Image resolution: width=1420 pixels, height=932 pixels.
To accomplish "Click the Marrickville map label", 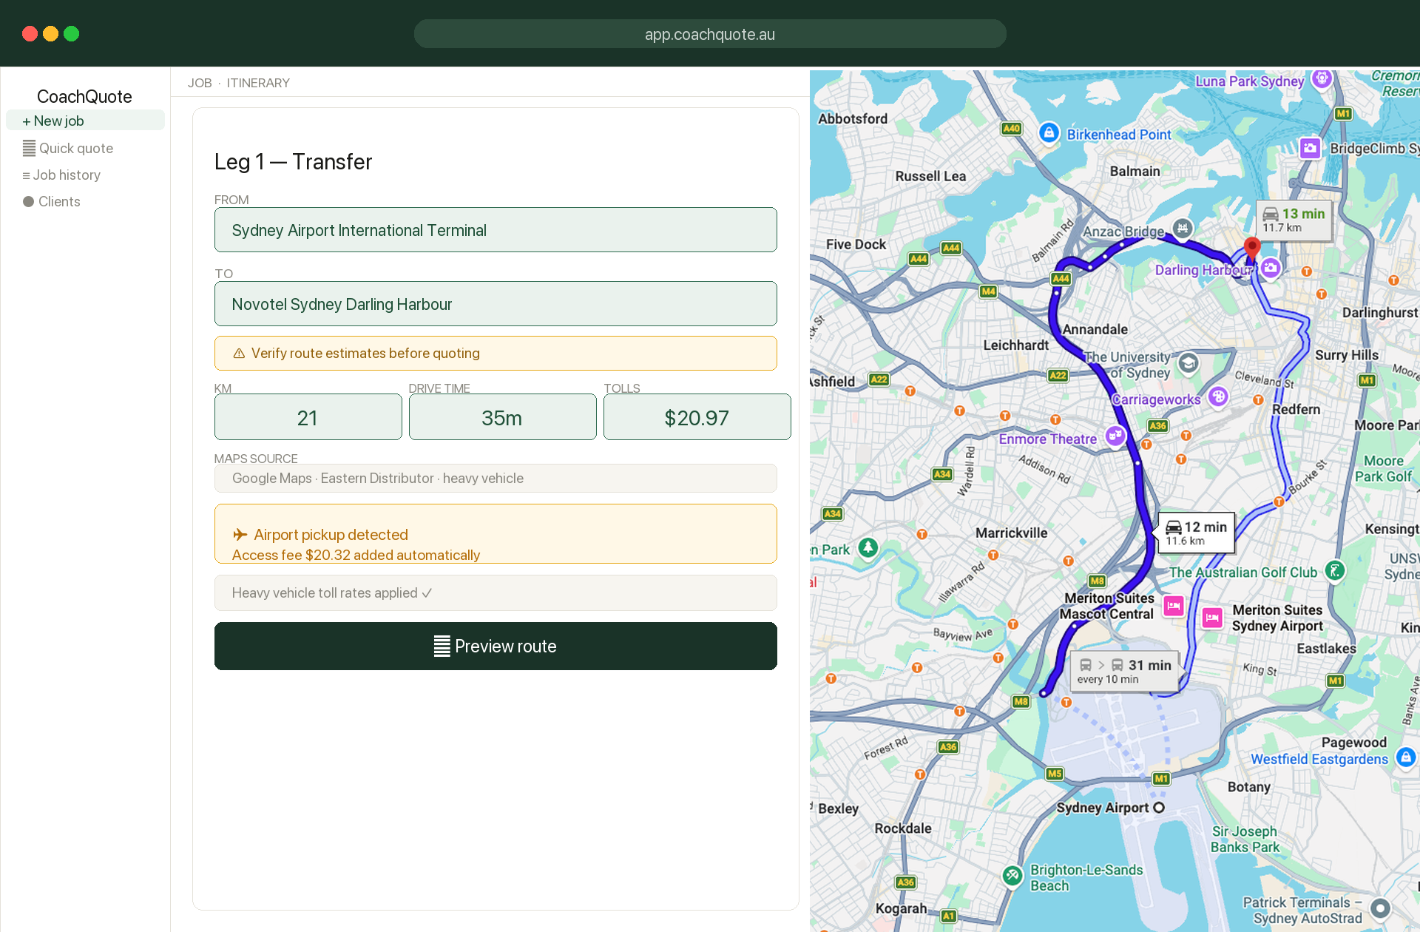I will [x=1011, y=533].
